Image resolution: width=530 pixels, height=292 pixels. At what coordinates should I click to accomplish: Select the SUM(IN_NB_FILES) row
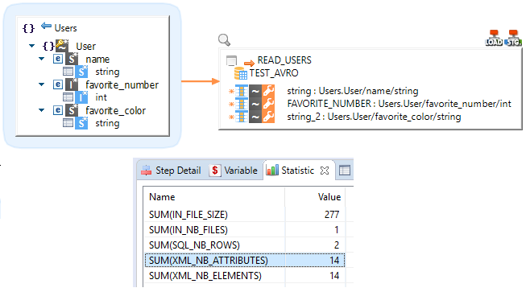(x=245, y=230)
